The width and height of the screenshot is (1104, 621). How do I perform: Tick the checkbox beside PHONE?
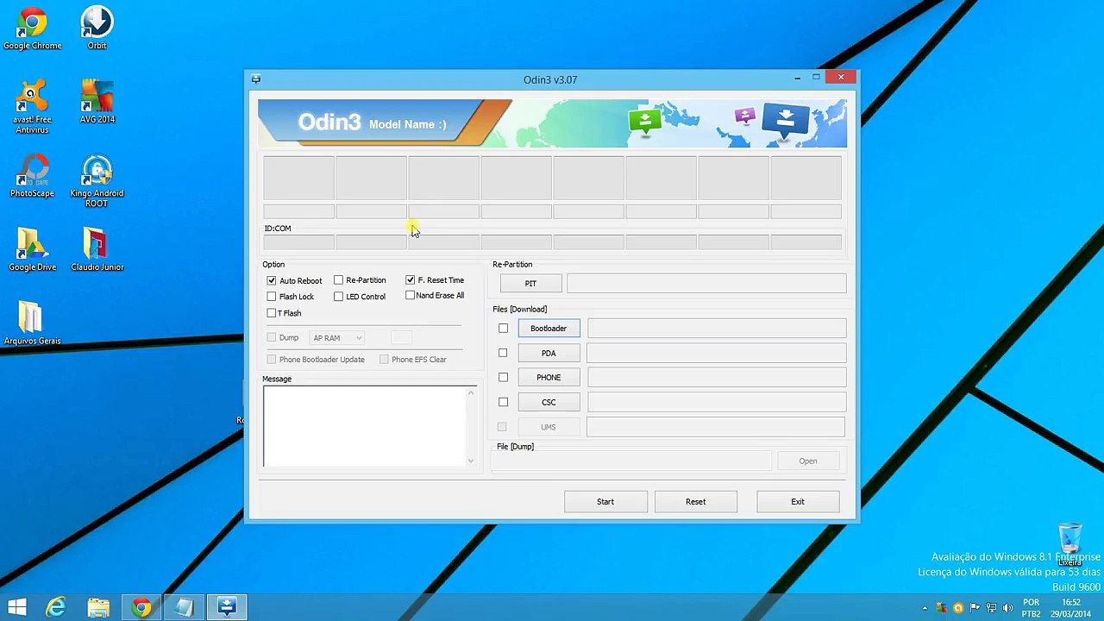tap(504, 377)
